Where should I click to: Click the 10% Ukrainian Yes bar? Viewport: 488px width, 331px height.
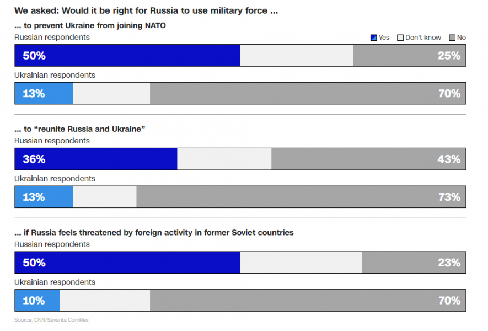click(x=37, y=301)
